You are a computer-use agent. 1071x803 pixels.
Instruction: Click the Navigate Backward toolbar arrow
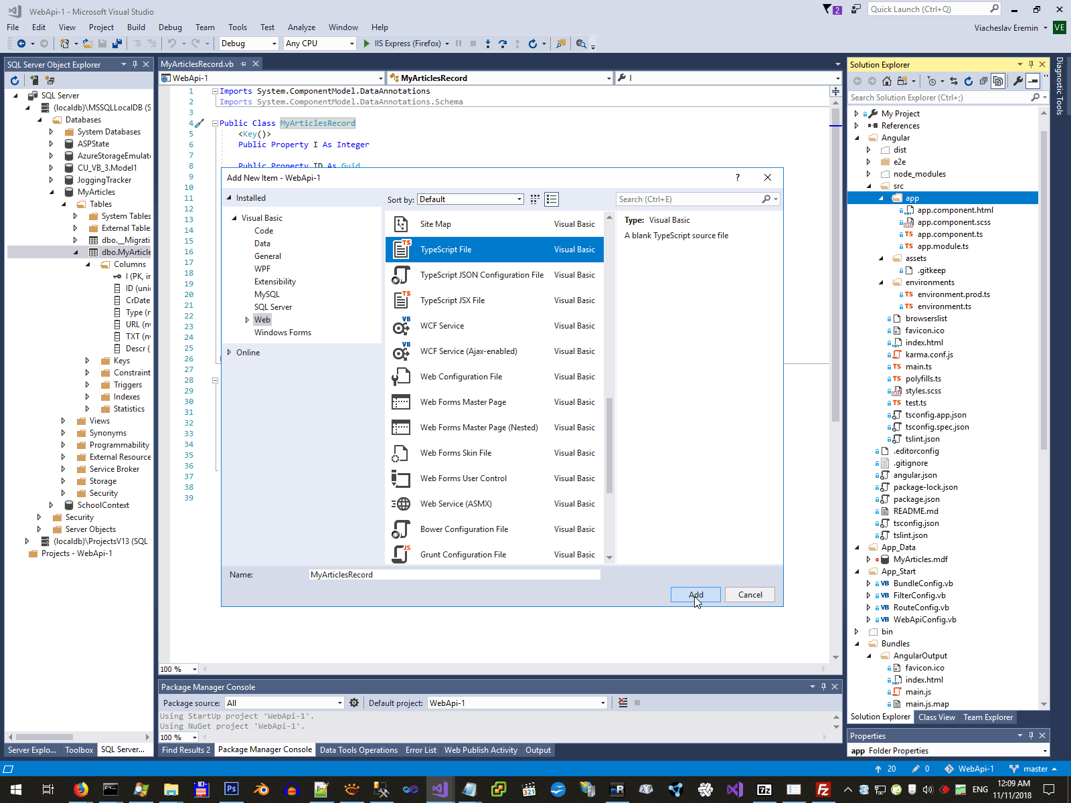click(21, 43)
